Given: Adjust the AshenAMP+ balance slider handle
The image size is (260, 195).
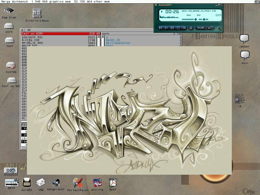Looking at the screenshot, I should coord(204,19).
